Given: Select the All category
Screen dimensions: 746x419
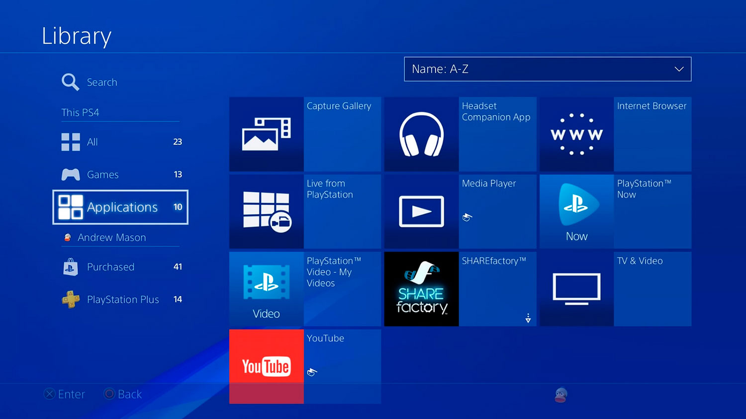Looking at the screenshot, I should coord(121,142).
